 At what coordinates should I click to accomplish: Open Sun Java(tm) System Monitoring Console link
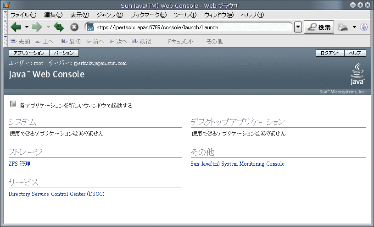(237, 164)
